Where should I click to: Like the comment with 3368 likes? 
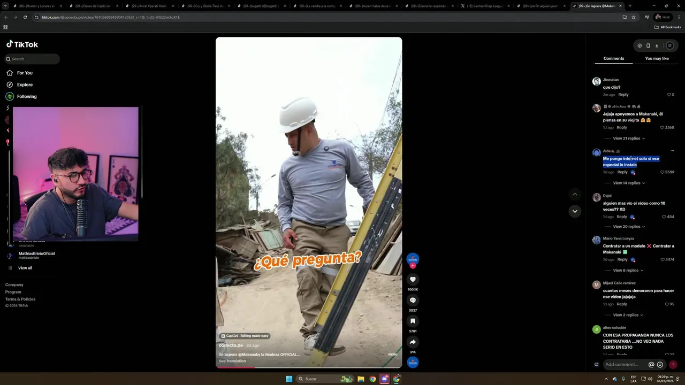click(x=662, y=128)
